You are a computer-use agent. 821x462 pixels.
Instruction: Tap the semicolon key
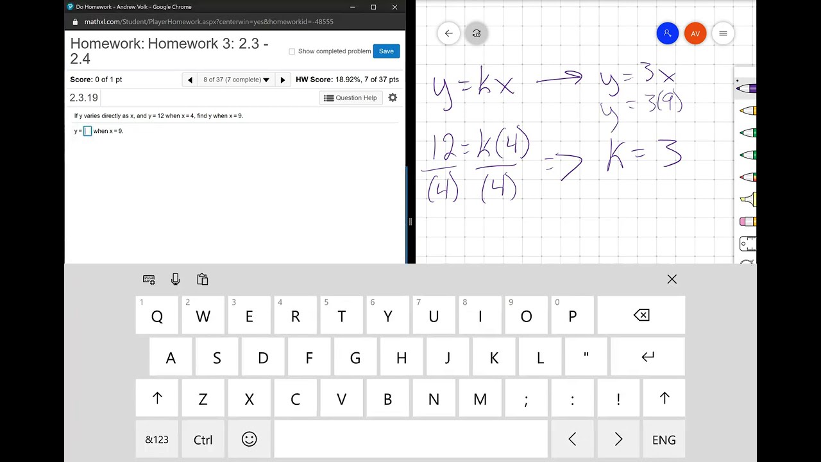click(x=527, y=398)
